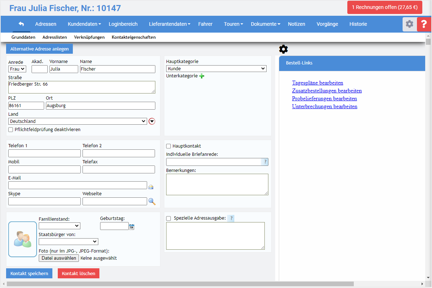
Task: Enable Pflichtfeldprüfung deaktivieren checkbox
Action: coord(10,130)
